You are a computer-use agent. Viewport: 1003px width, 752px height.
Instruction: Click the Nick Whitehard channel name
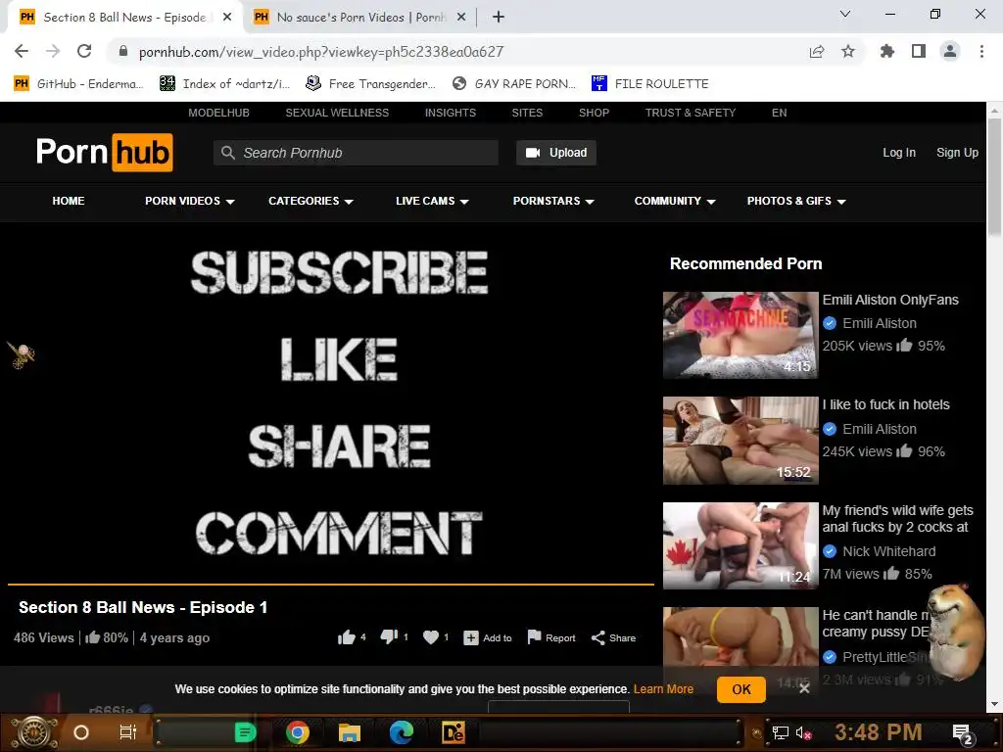(888, 551)
